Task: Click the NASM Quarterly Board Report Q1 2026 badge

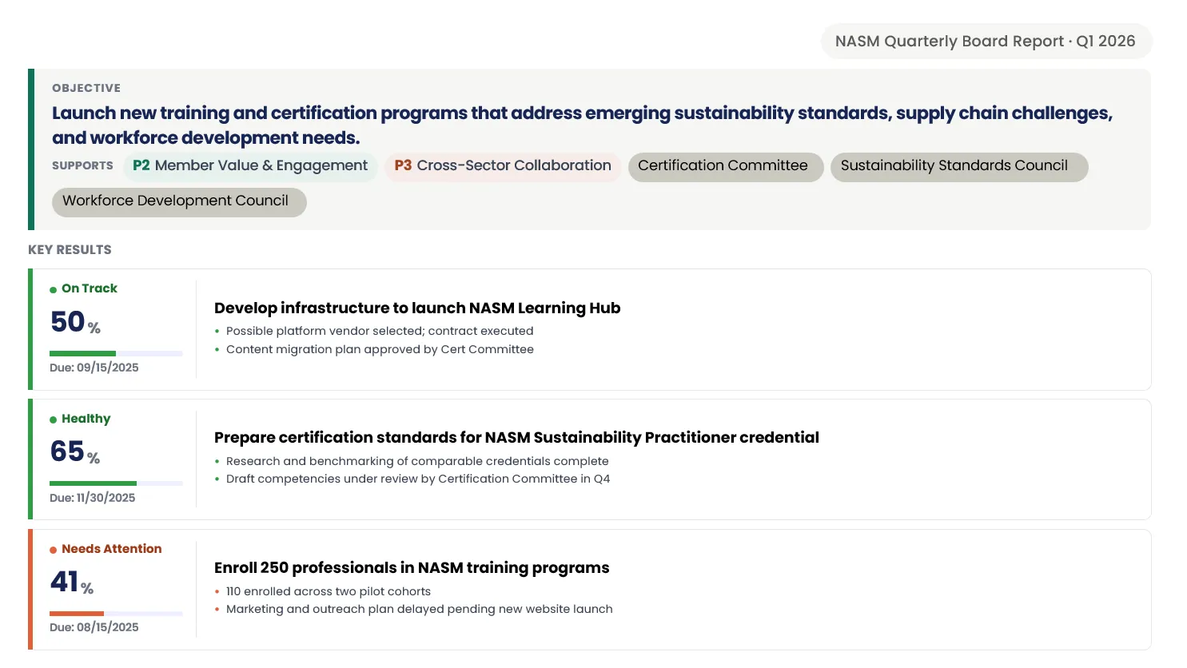Action: 986,41
